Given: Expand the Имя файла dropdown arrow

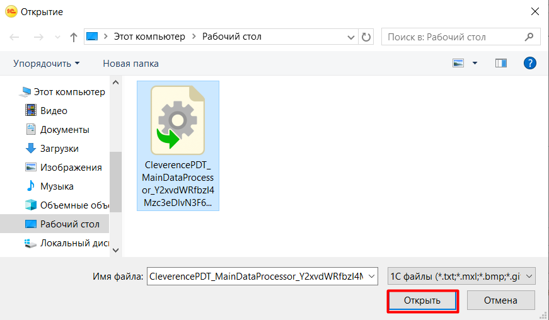Looking at the screenshot, I should [371, 277].
